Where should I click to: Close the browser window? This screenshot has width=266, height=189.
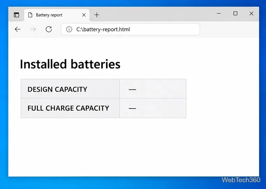[x=251, y=13]
